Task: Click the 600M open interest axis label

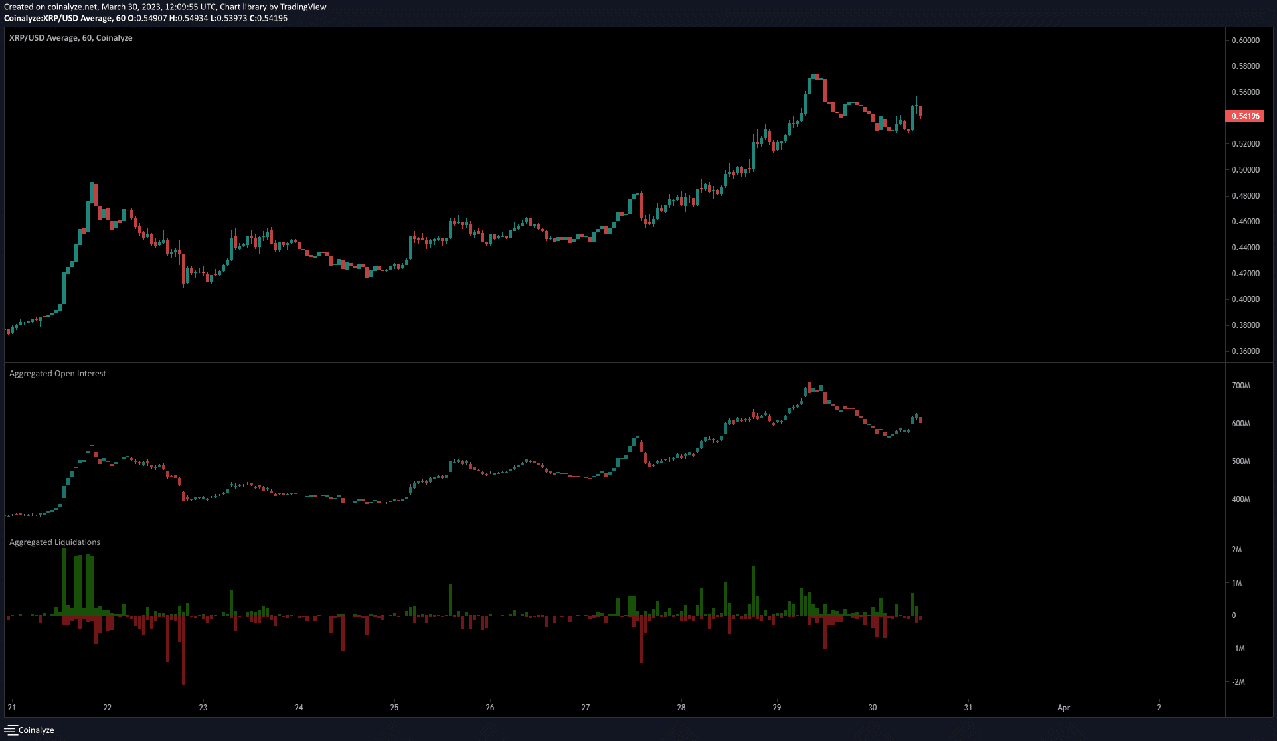Action: point(1241,424)
